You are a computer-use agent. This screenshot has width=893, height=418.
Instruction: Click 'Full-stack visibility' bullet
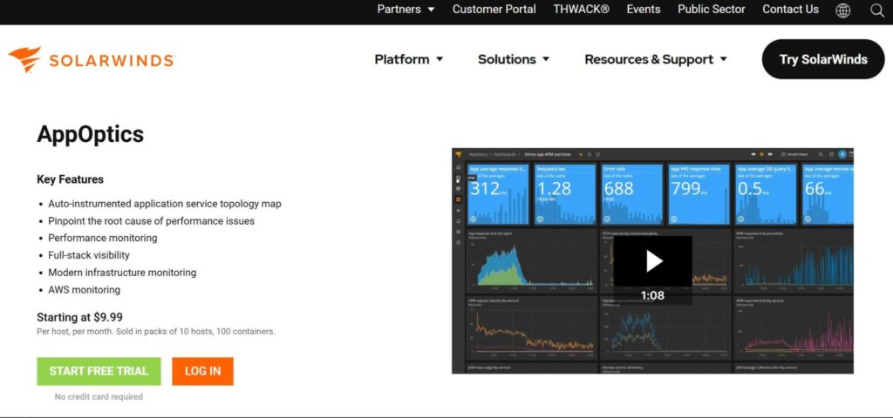coord(89,255)
